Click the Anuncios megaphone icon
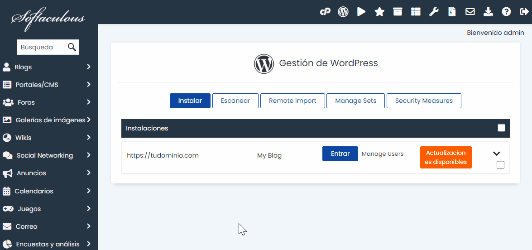The height and width of the screenshot is (250, 532). 7,173
